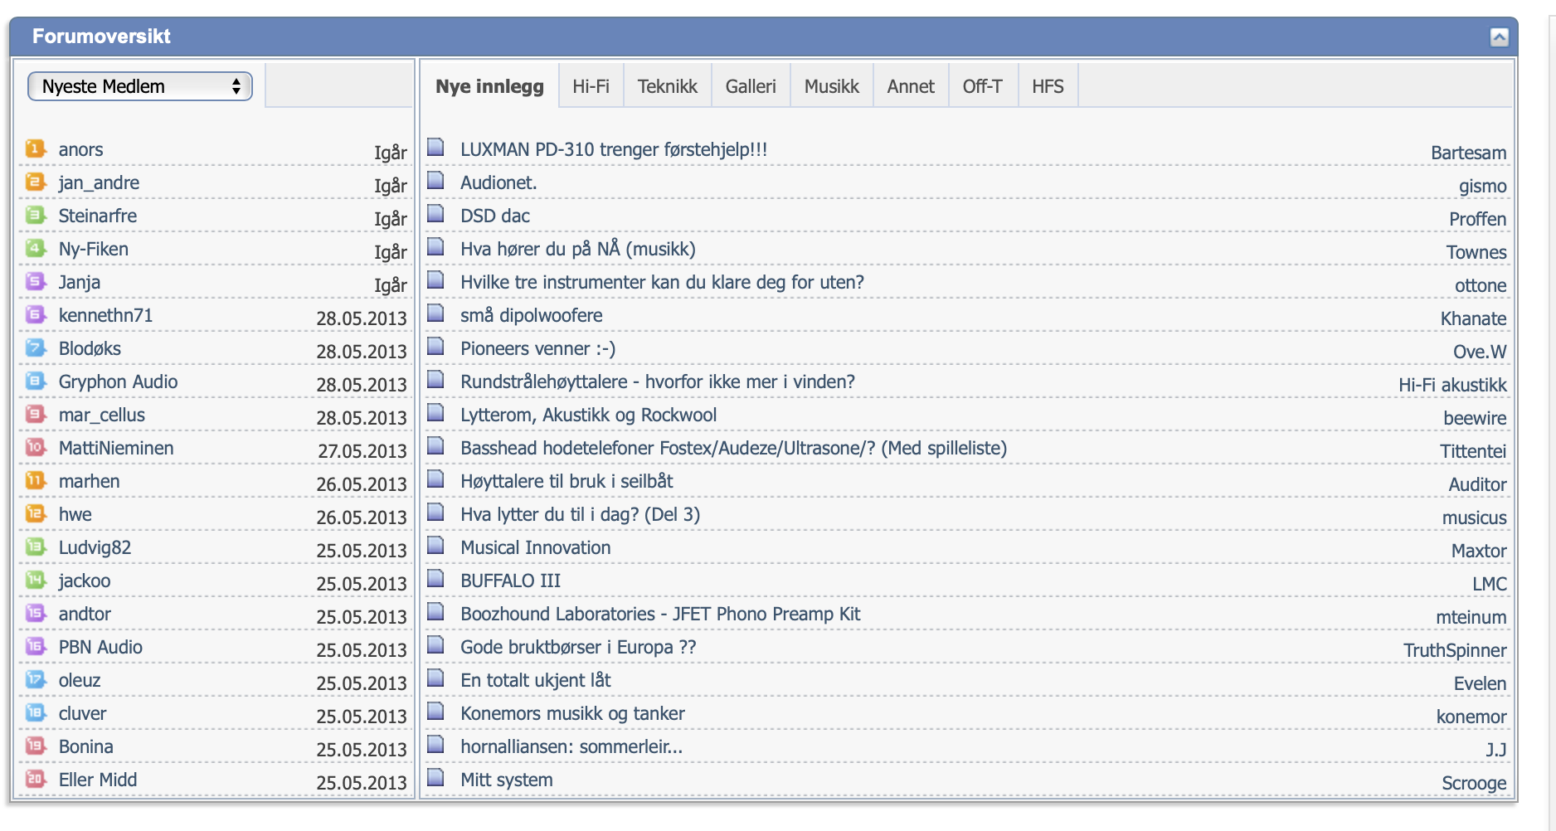Open thread Hva lytter du til i dag
This screenshot has height=831, width=1556.
[580, 514]
